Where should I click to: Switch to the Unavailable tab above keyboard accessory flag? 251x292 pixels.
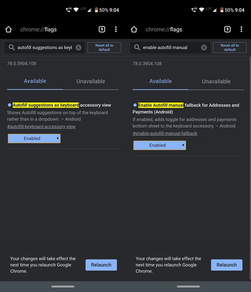91,81
